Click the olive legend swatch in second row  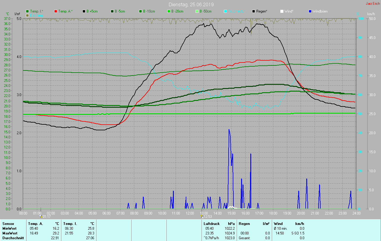click(x=28, y=15)
